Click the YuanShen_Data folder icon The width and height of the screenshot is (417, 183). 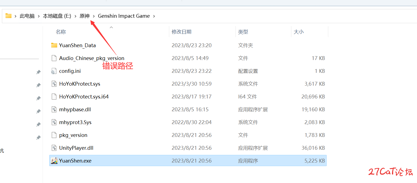coord(54,45)
